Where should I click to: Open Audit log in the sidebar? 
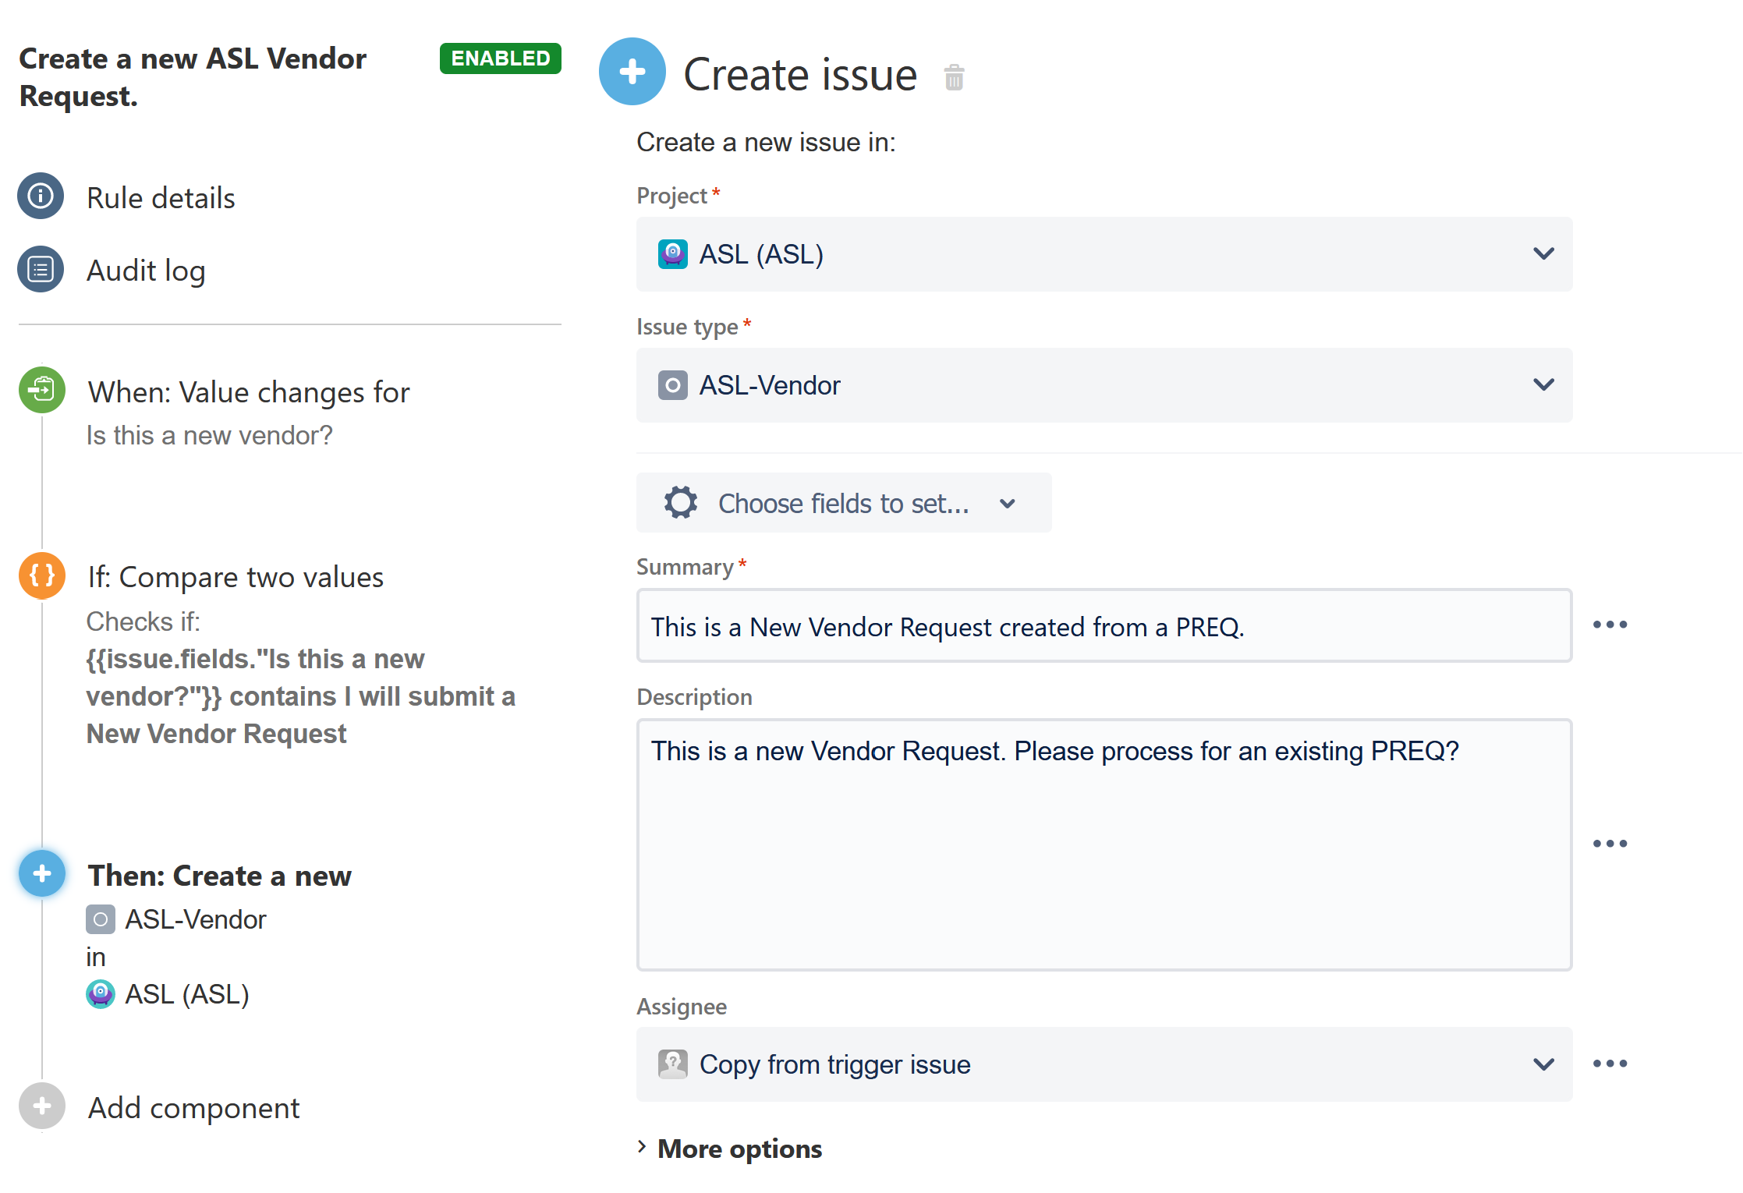point(146,271)
